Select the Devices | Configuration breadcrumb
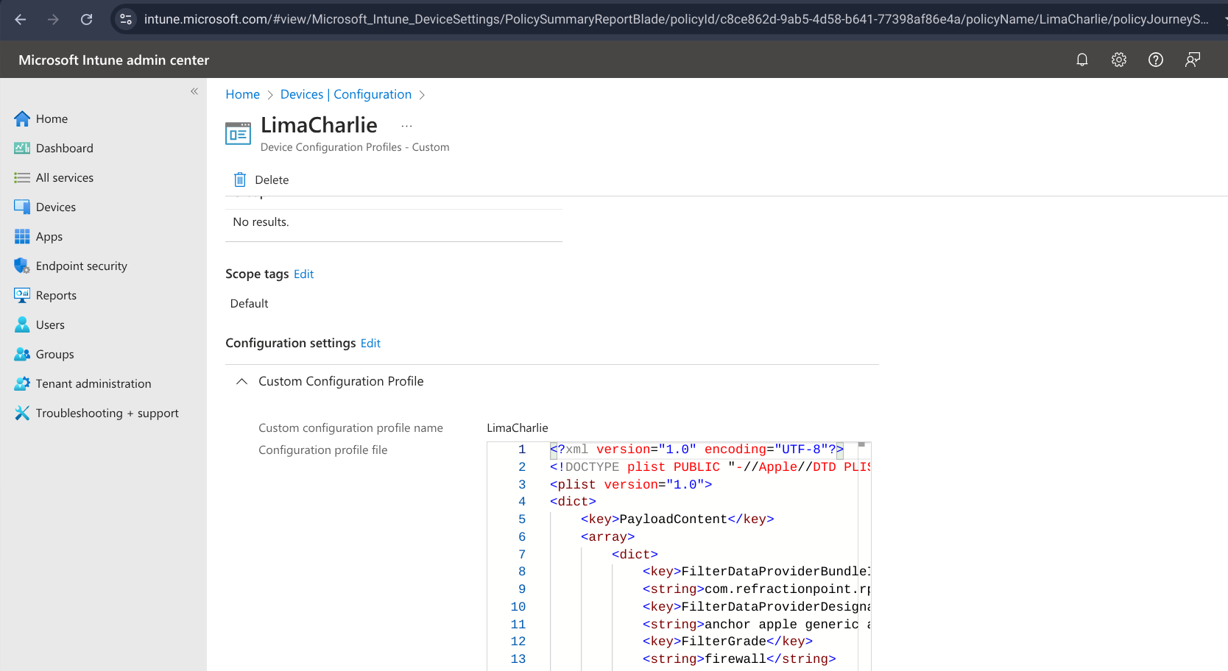Screen dimensions: 1228x671 click(346, 94)
